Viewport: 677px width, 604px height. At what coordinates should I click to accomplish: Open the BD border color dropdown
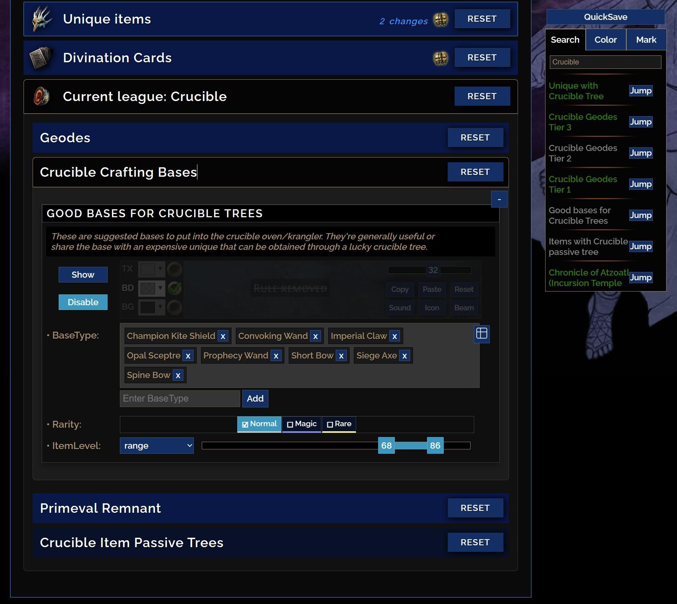pos(151,288)
